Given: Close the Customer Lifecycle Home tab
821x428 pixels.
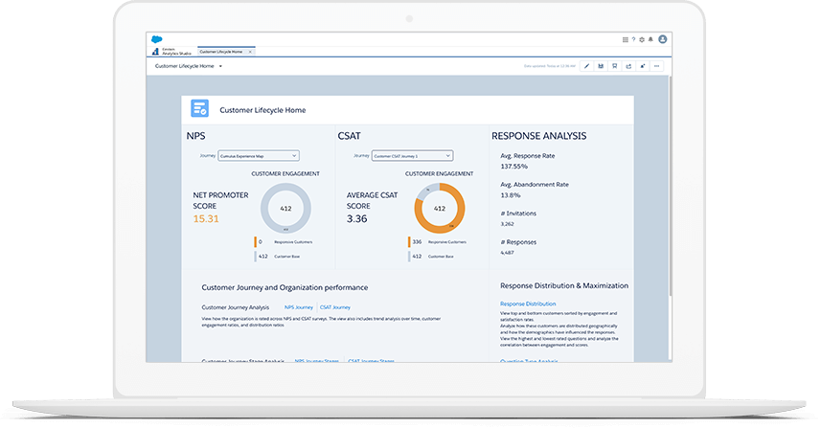Looking at the screenshot, I should [x=251, y=51].
